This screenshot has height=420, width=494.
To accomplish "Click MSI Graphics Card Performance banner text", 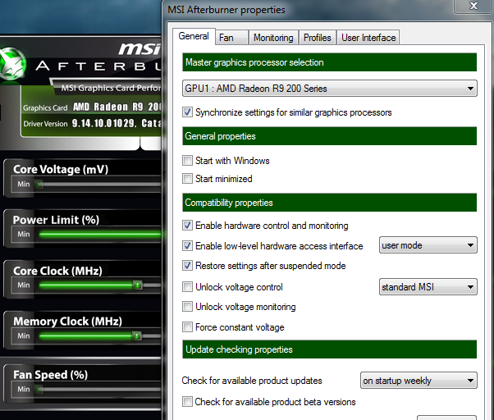I will coord(111,88).
